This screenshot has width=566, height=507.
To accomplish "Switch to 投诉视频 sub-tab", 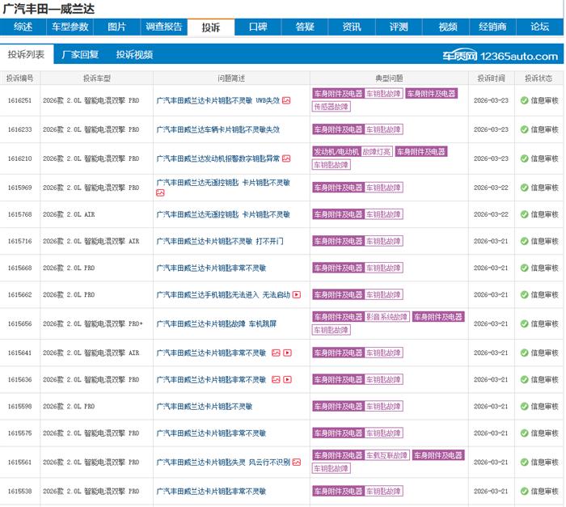I will [x=134, y=55].
